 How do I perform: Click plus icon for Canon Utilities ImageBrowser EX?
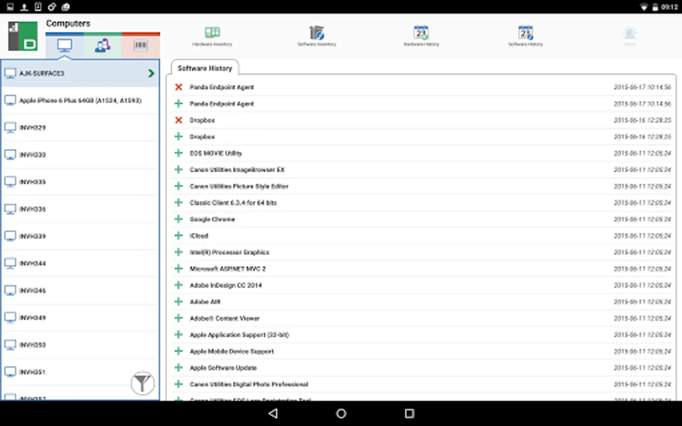179,169
